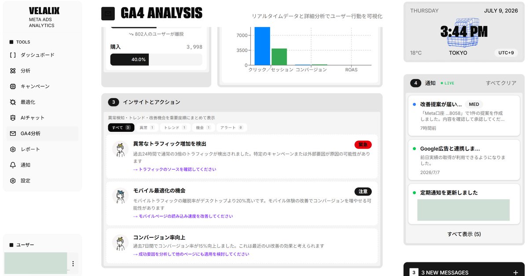Viewport: 528px width, 276px height.
Task: Click the ダッシュボード bracket icon
Action: [13, 55]
